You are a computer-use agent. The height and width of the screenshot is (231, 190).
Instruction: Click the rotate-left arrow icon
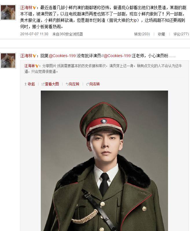tap(67, 84)
